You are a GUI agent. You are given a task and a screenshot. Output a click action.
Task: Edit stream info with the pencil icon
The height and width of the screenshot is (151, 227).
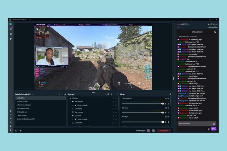[x=178, y=27]
